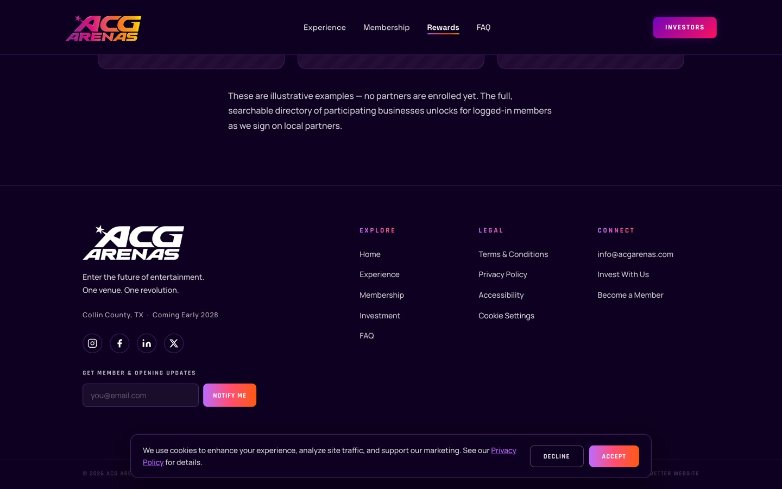Click the Legal column heading
Viewport: 782px width, 489px height.
coord(491,230)
